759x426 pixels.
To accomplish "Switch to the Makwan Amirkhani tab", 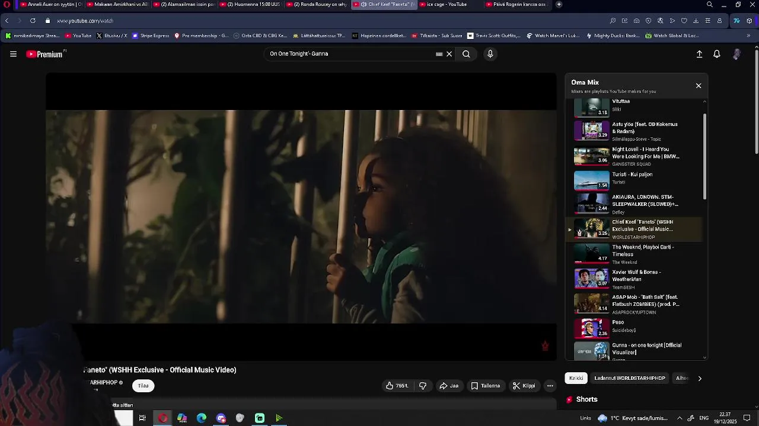I will pos(117,5).
